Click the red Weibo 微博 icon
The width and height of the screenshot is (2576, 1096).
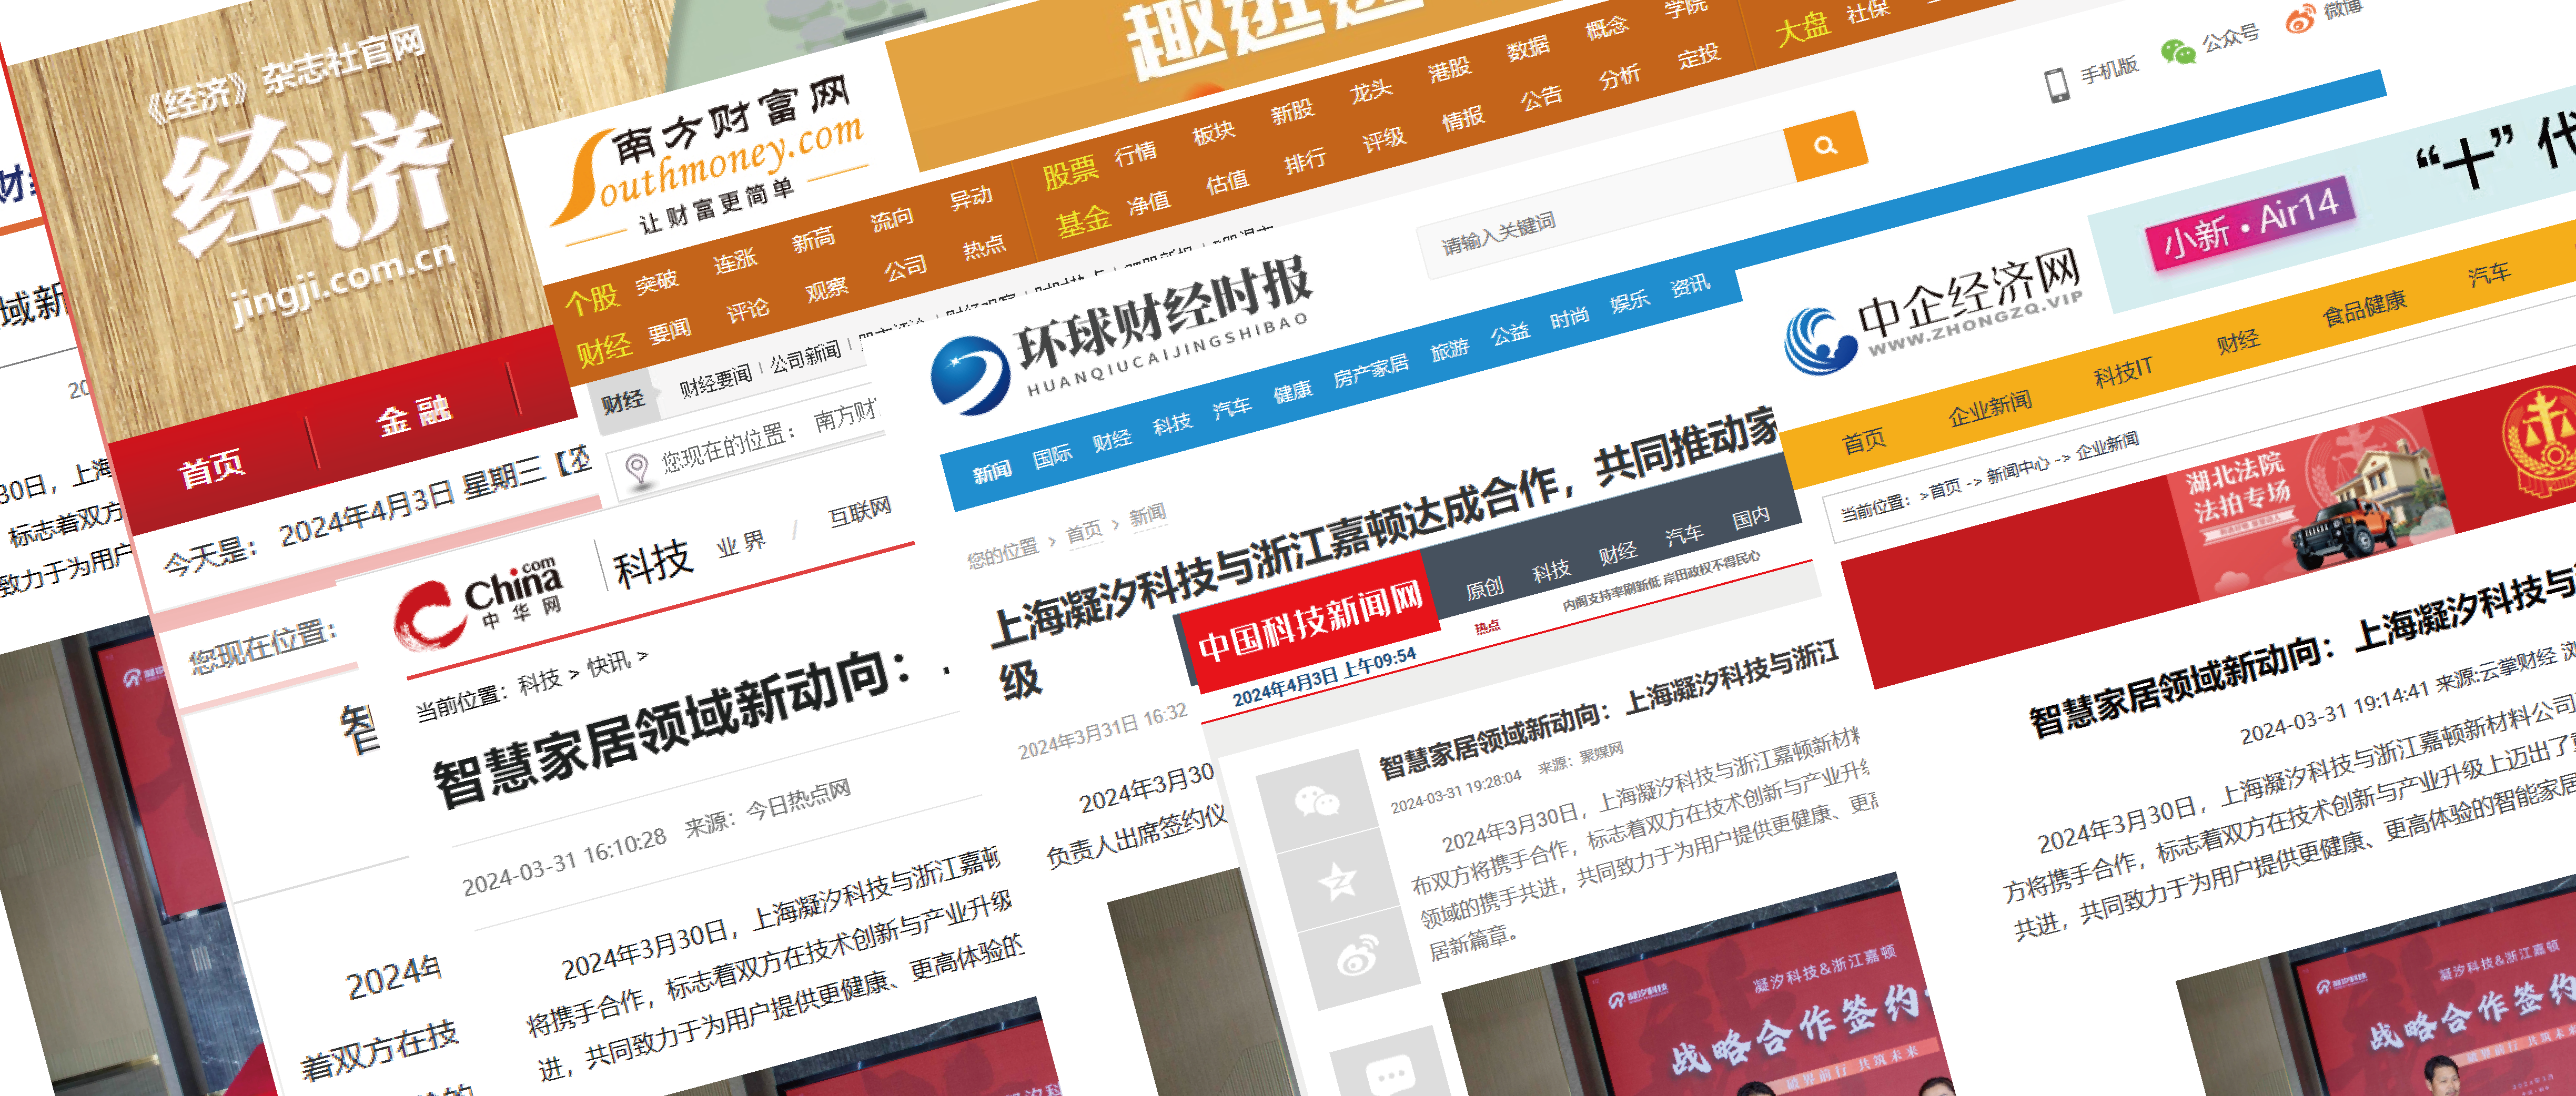tap(2300, 19)
